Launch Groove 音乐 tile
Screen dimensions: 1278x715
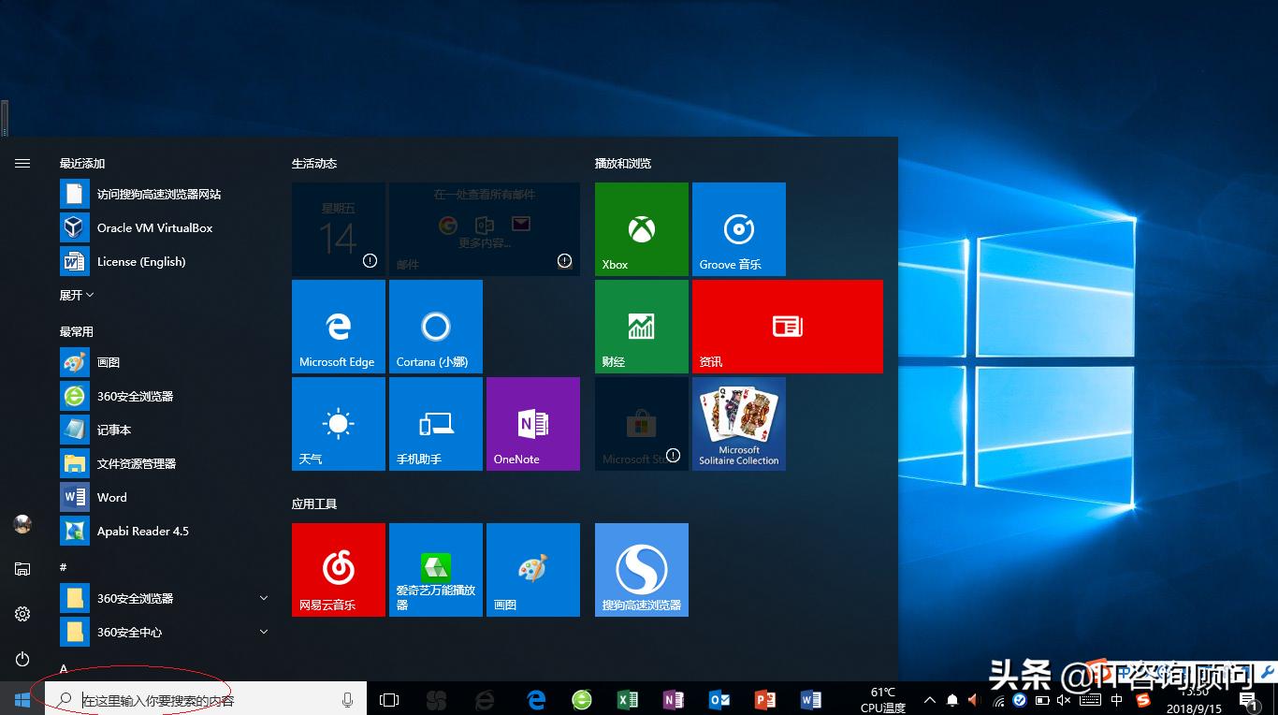[x=738, y=229]
